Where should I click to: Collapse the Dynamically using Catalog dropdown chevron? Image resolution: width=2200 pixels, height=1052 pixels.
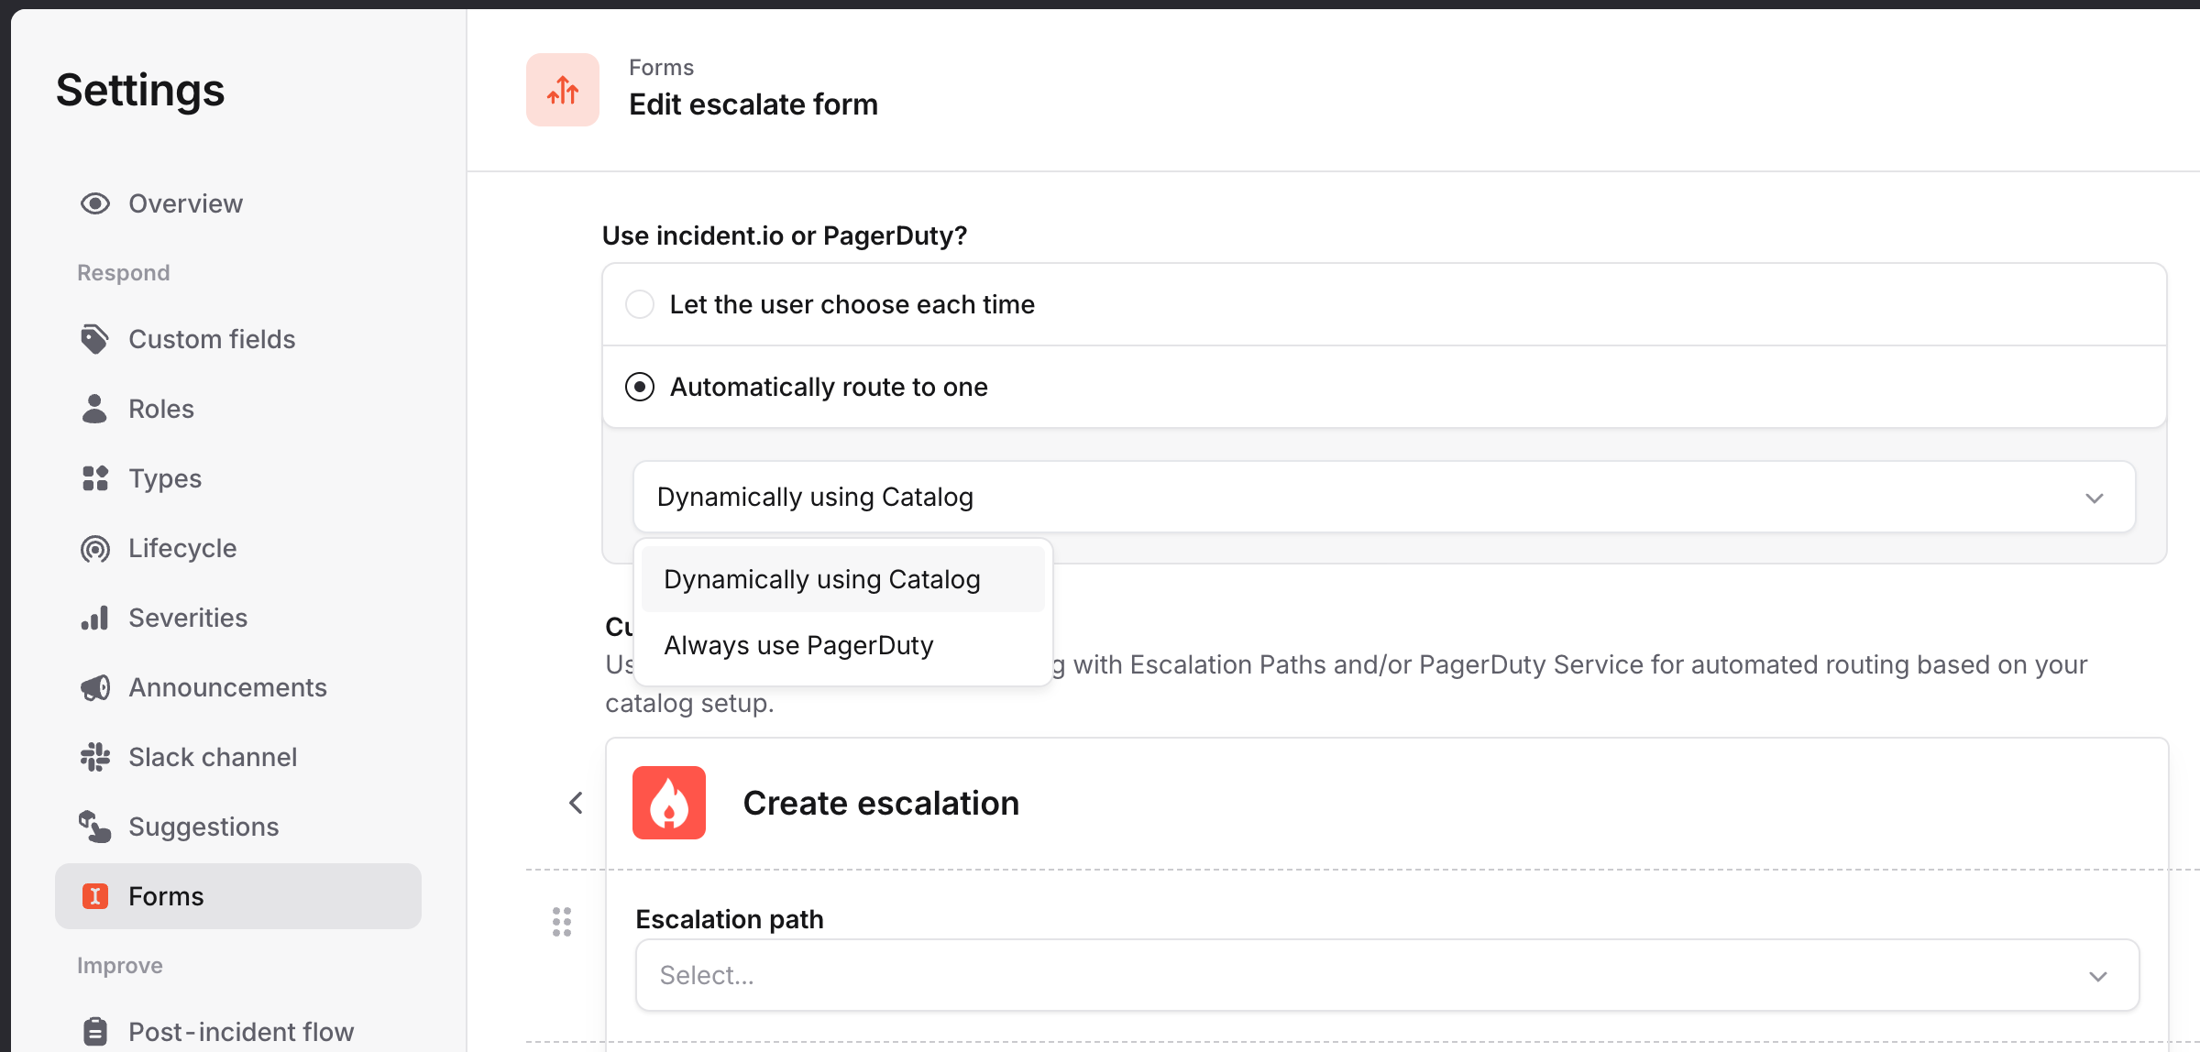point(2094,498)
